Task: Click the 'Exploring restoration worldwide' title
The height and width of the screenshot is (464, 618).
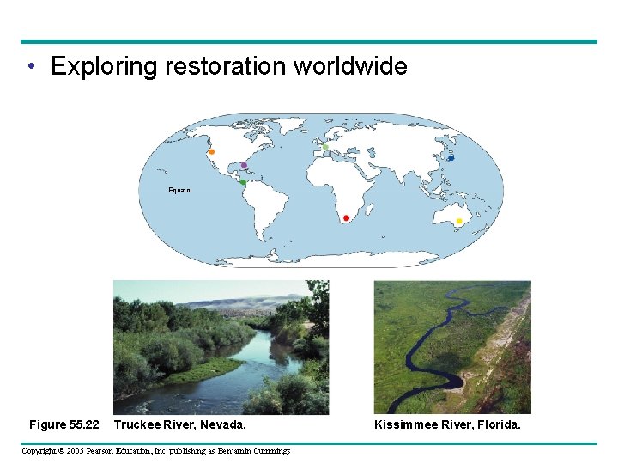Action: click(229, 66)
